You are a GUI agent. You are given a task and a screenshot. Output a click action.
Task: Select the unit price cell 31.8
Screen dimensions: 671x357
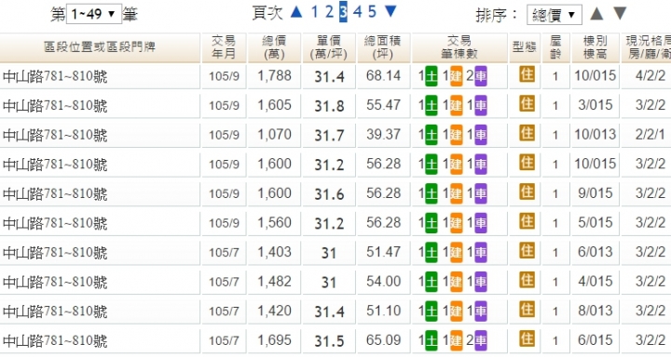(329, 106)
